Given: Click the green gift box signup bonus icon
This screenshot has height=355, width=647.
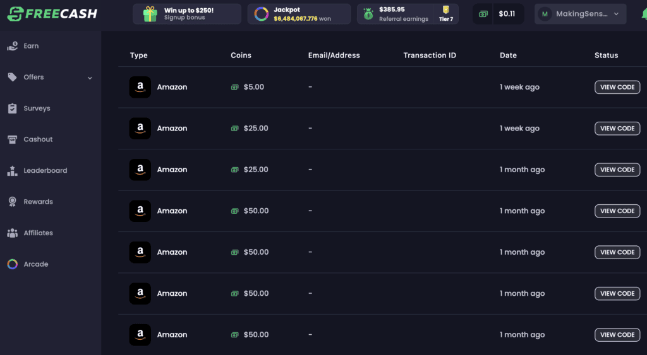Looking at the screenshot, I should (x=150, y=14).
